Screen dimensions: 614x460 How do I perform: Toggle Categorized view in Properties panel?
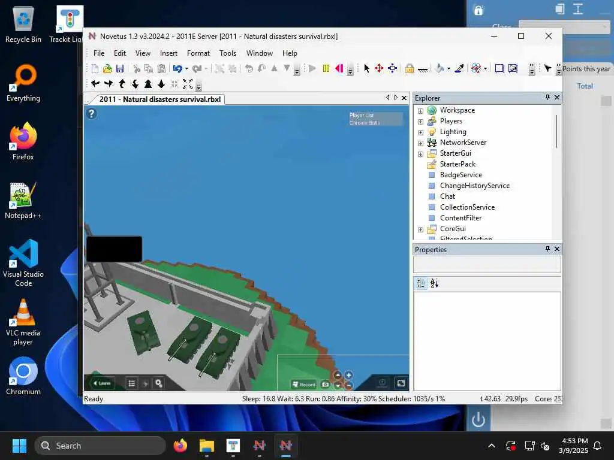[421, 283]
